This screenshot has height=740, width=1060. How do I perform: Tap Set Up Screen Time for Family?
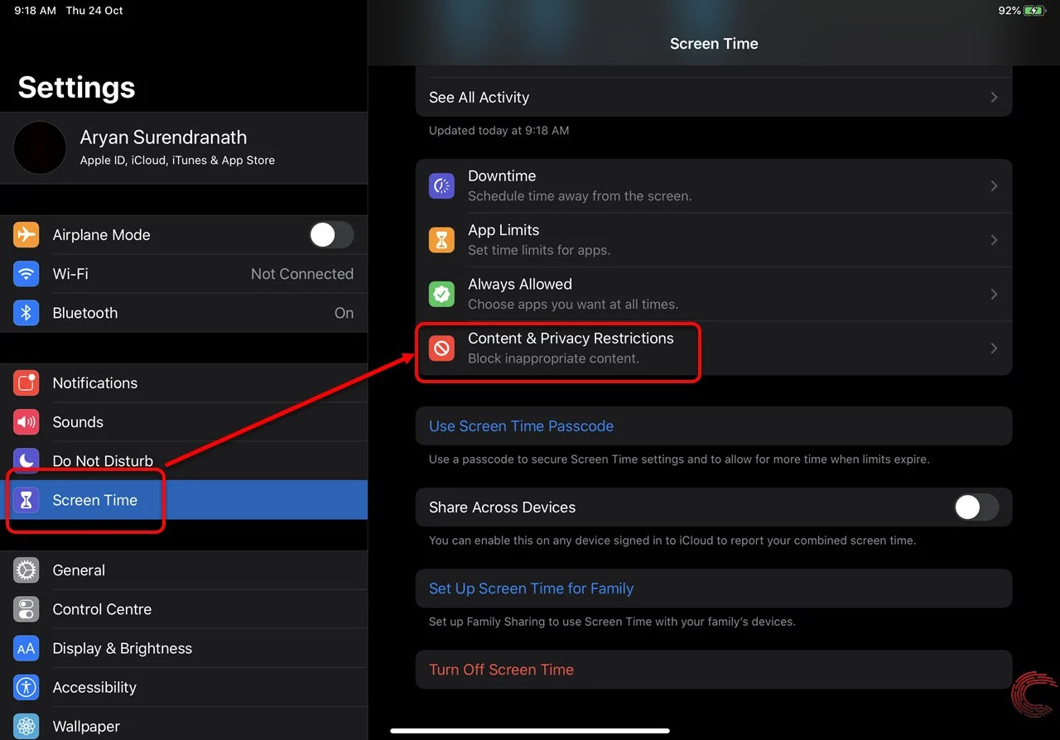pyautogui.click(x=531, y=589)
